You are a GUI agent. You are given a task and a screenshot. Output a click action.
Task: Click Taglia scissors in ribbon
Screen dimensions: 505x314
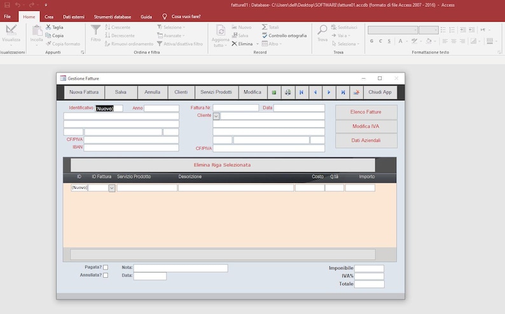coord(55,27)
